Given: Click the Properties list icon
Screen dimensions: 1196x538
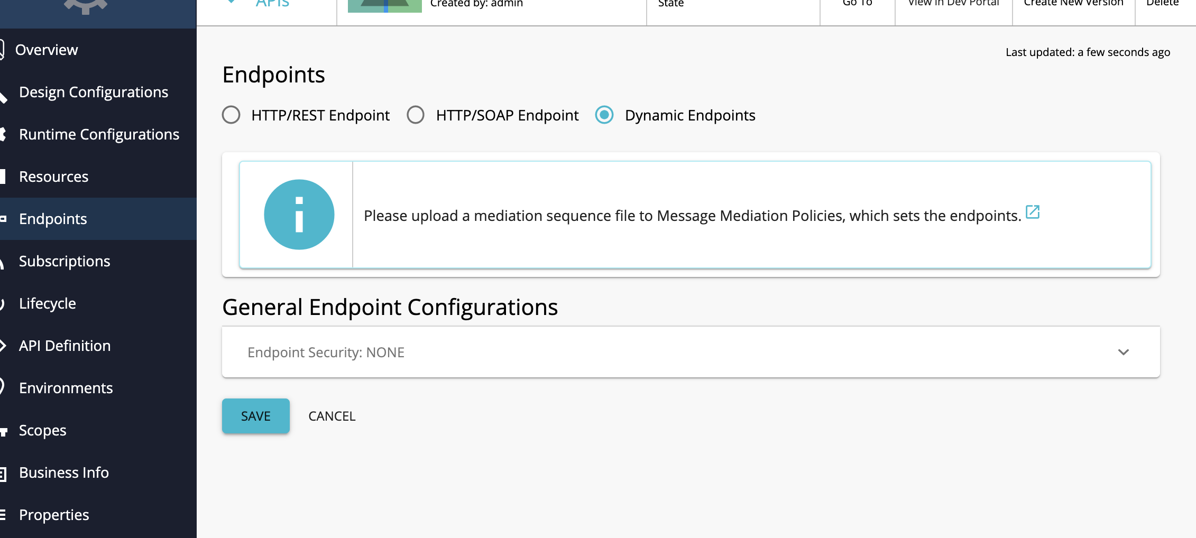Looking at the screenshot, I should point(3,515).
